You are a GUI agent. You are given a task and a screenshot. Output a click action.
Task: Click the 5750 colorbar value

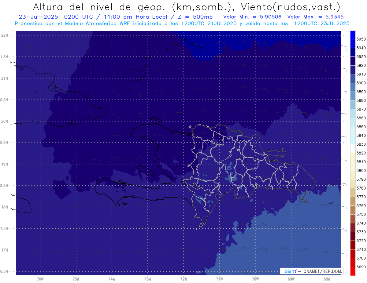[x=361, y=214]
